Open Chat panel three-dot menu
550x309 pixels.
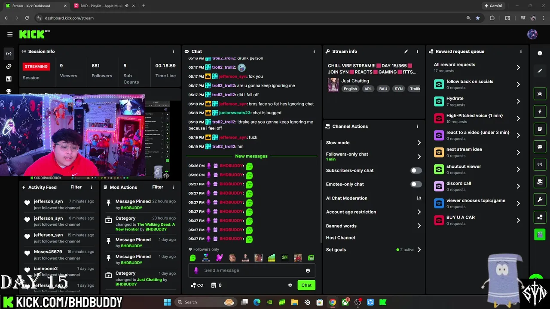pos(314,51)
